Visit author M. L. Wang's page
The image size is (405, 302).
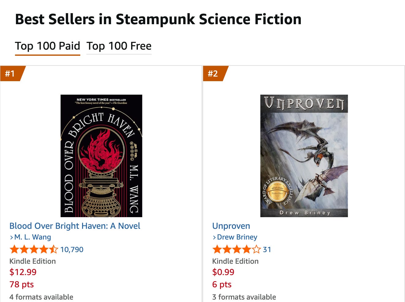[32, 237]
